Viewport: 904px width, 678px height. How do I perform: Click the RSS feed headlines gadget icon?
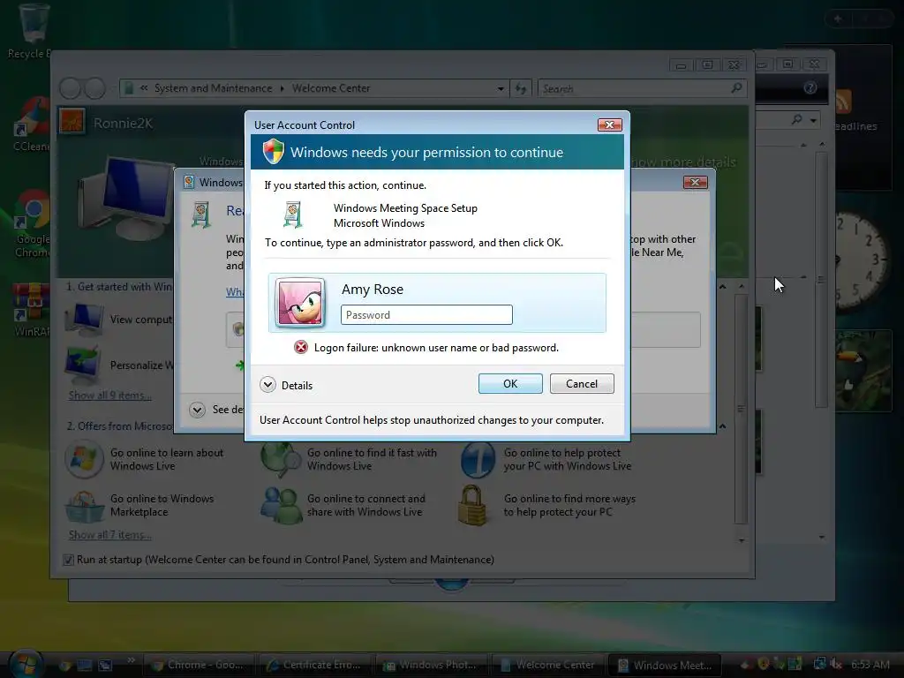(843, 102)
